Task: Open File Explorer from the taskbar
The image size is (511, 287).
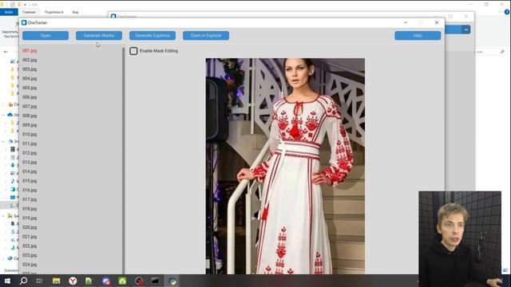Action: coord(56,281)
